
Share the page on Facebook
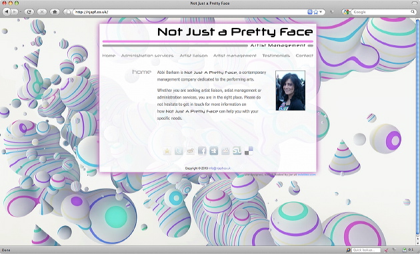coord(202,151)
